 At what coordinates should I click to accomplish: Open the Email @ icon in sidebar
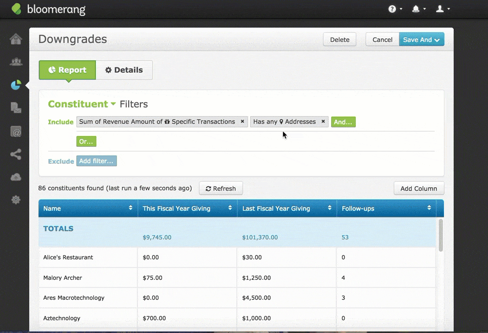pos(16,131)
